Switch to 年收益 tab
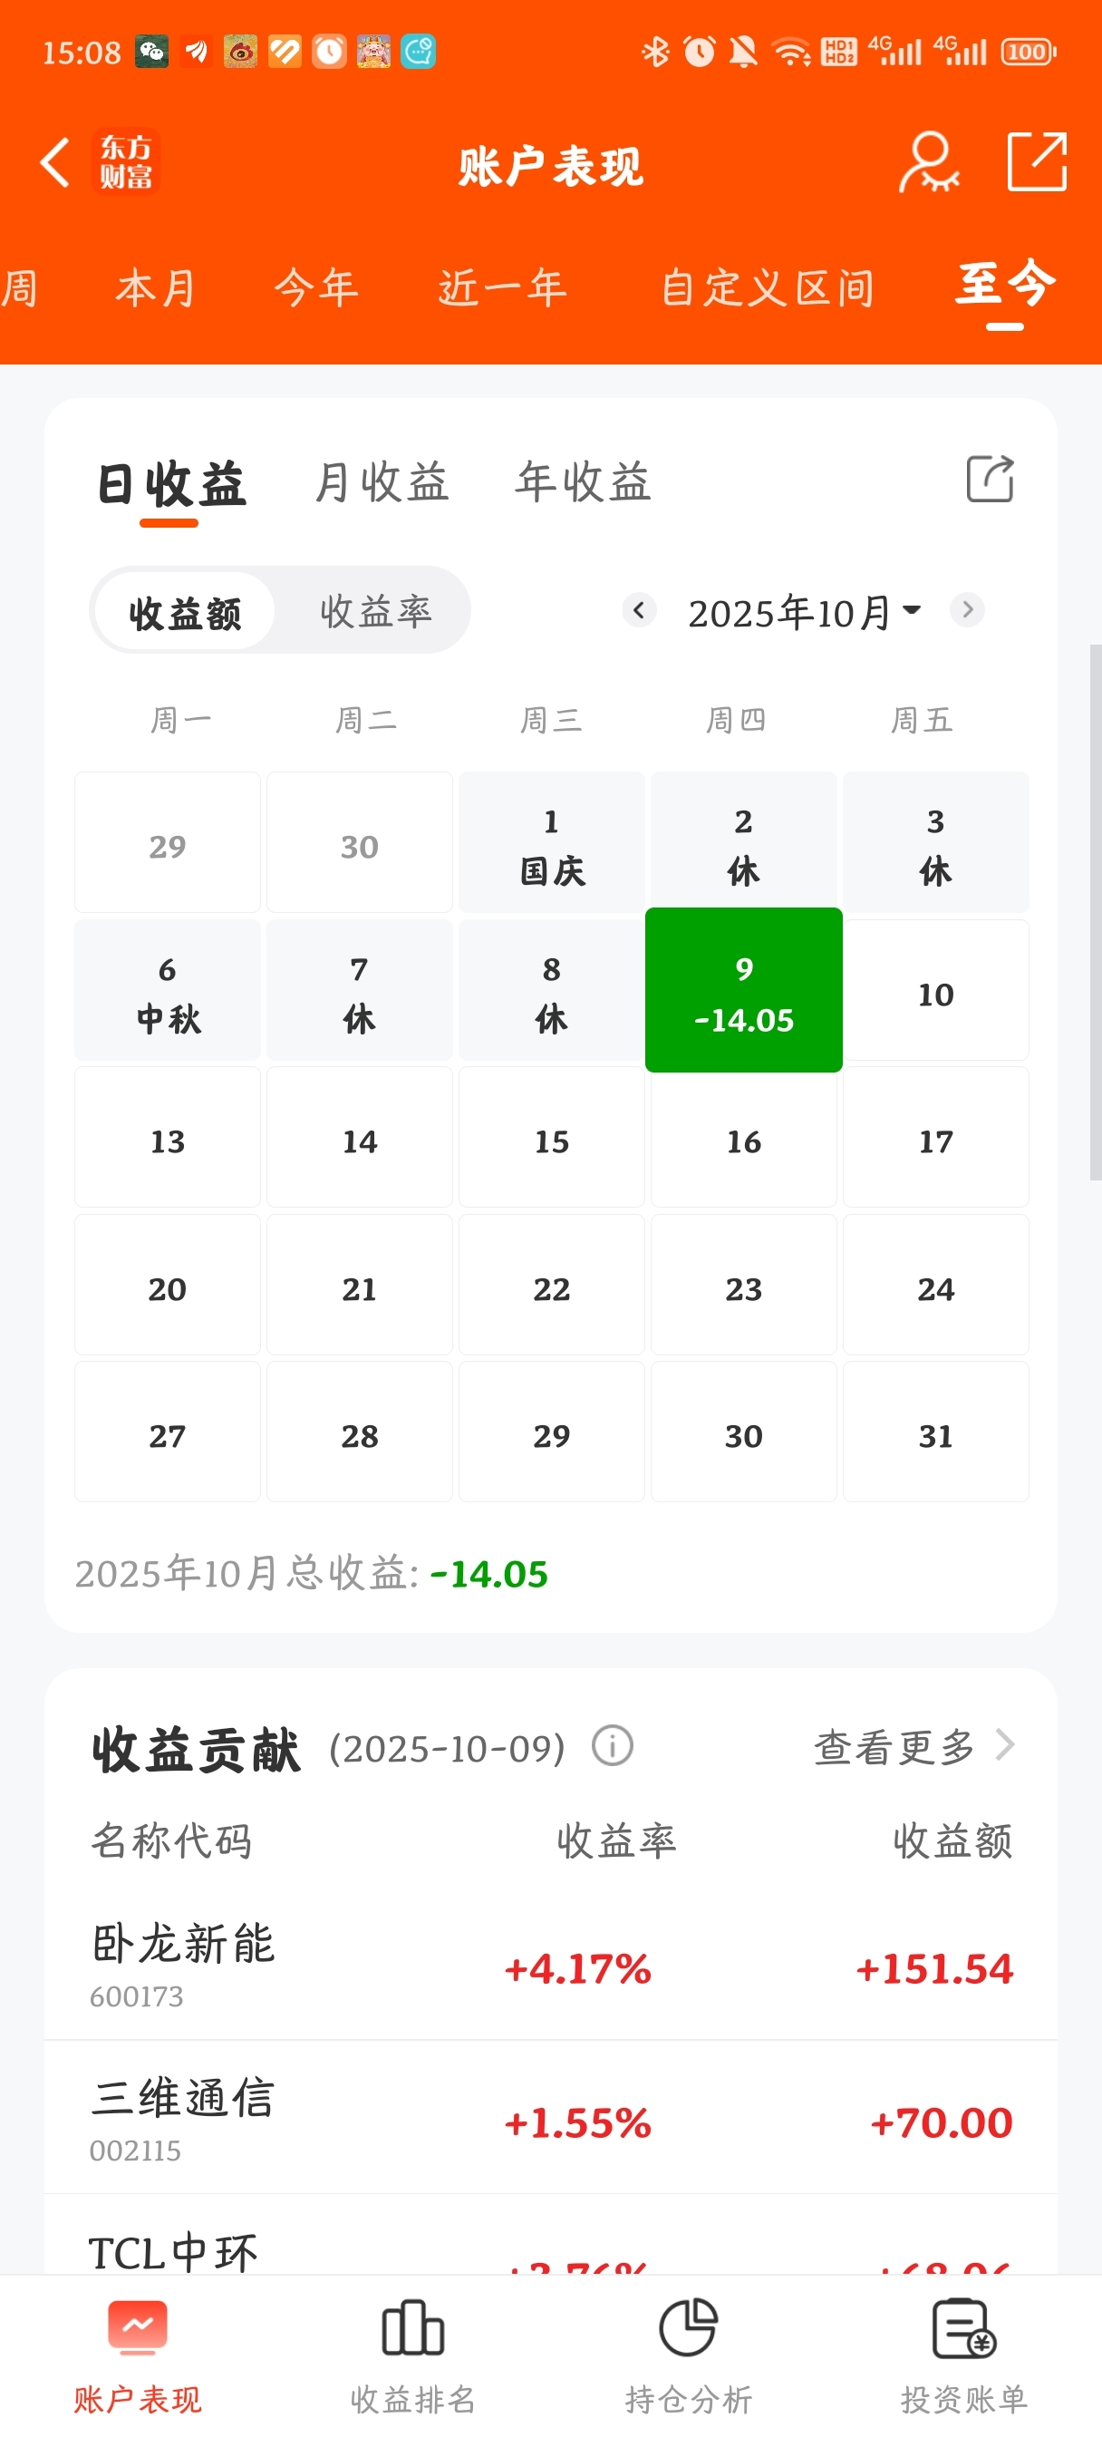 (584, 481)
